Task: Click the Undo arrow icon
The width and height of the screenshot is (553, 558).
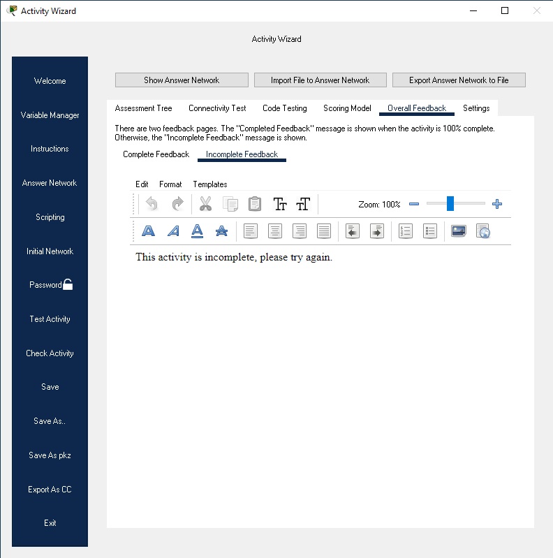Action: click(x=152, y=204)
